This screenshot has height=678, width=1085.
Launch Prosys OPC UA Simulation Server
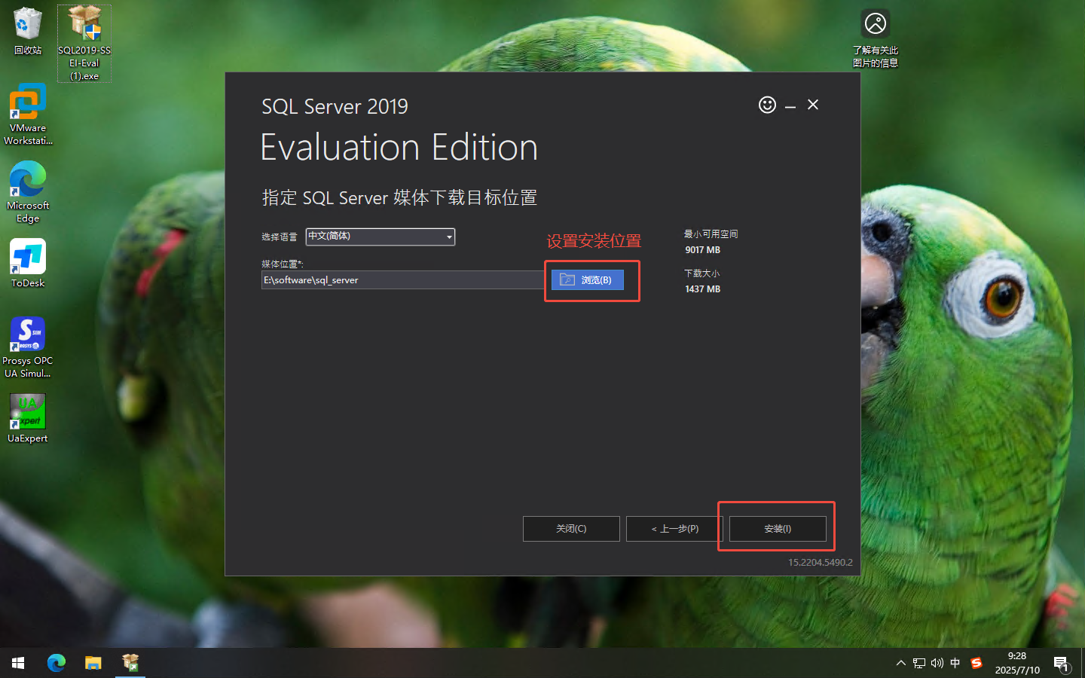(x=27, y=334)
